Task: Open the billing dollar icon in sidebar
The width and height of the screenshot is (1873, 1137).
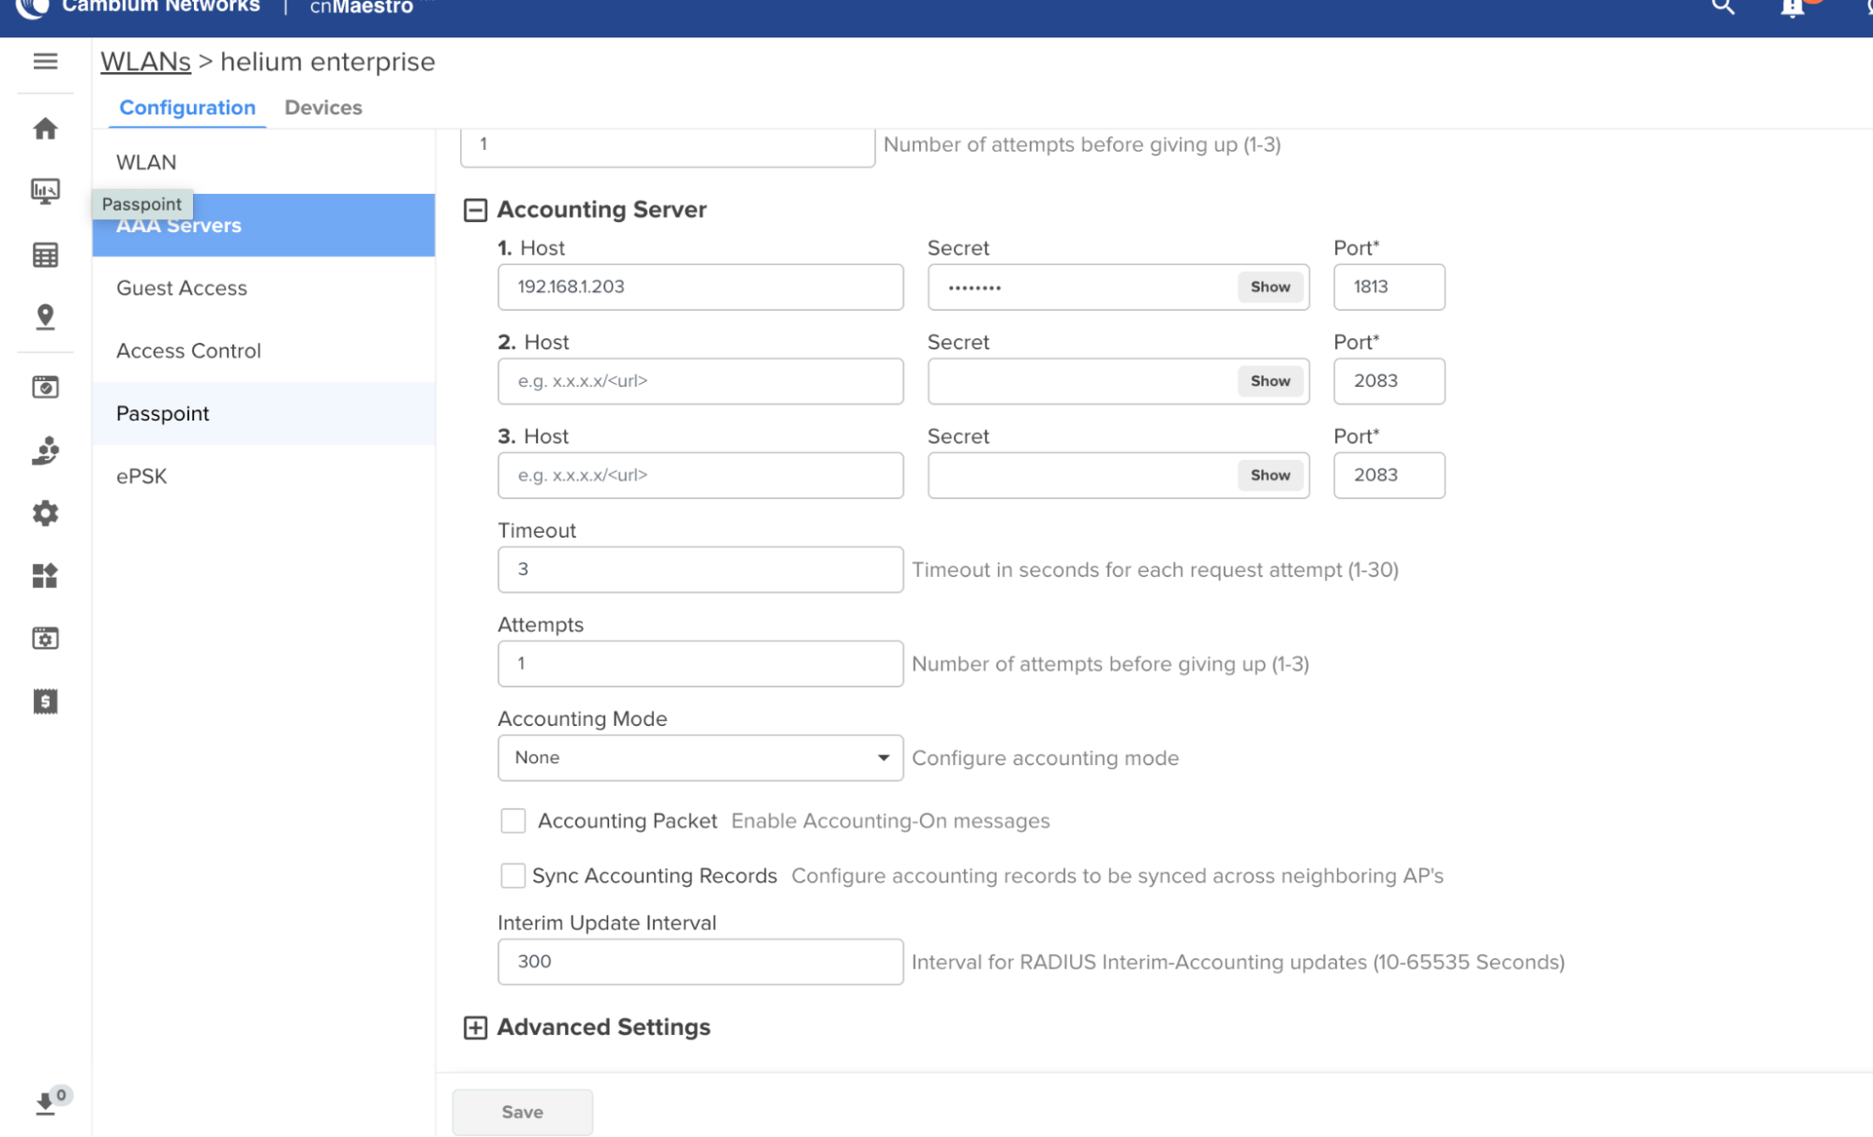Action: click(x=45, y=701)
